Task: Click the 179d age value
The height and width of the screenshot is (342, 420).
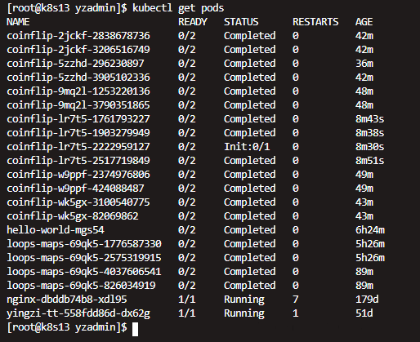Action: (367, 300)
